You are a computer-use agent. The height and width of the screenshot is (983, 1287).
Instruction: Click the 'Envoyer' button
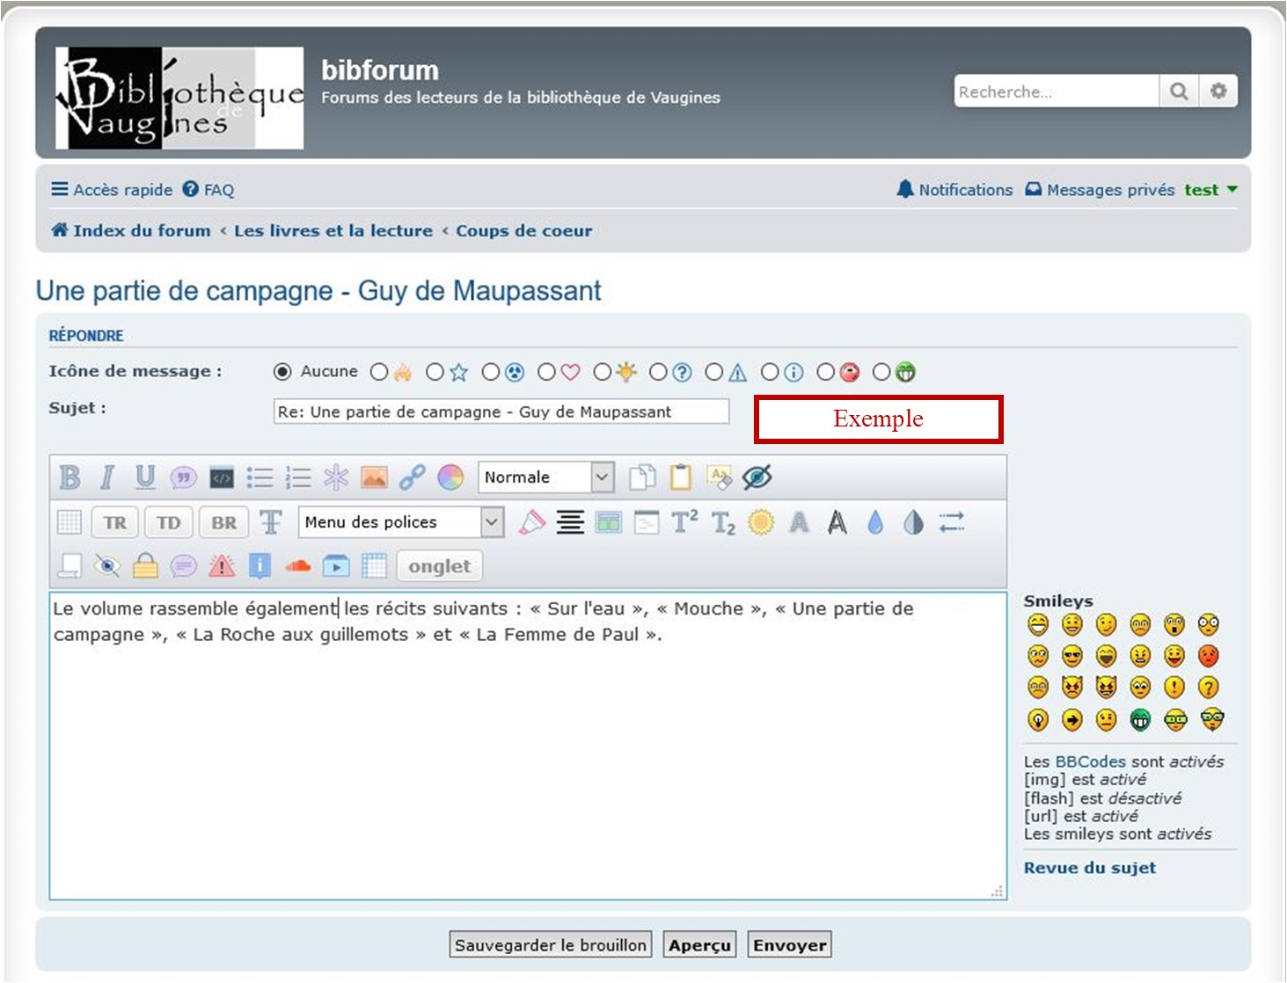(789, 945)
